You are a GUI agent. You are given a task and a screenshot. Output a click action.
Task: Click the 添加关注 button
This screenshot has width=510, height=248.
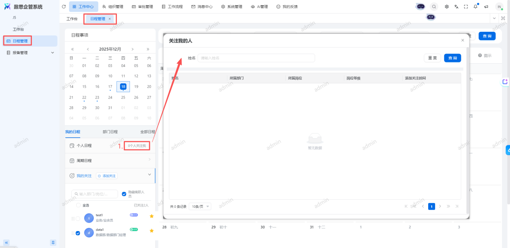(107, 176)
